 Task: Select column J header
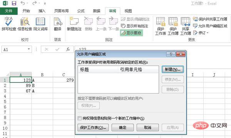click(x=214, y=75)
